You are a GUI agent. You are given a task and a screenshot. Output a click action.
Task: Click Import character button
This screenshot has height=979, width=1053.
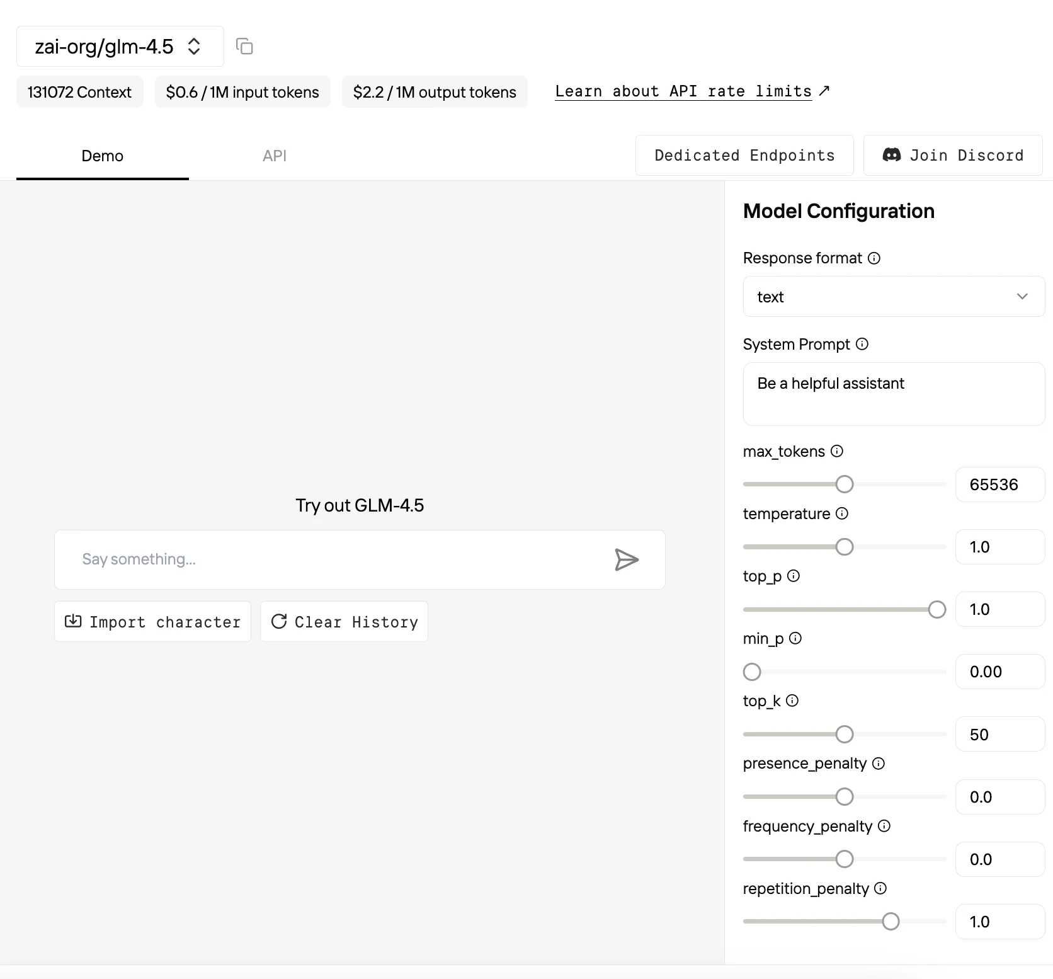click(x=152, y=622)
